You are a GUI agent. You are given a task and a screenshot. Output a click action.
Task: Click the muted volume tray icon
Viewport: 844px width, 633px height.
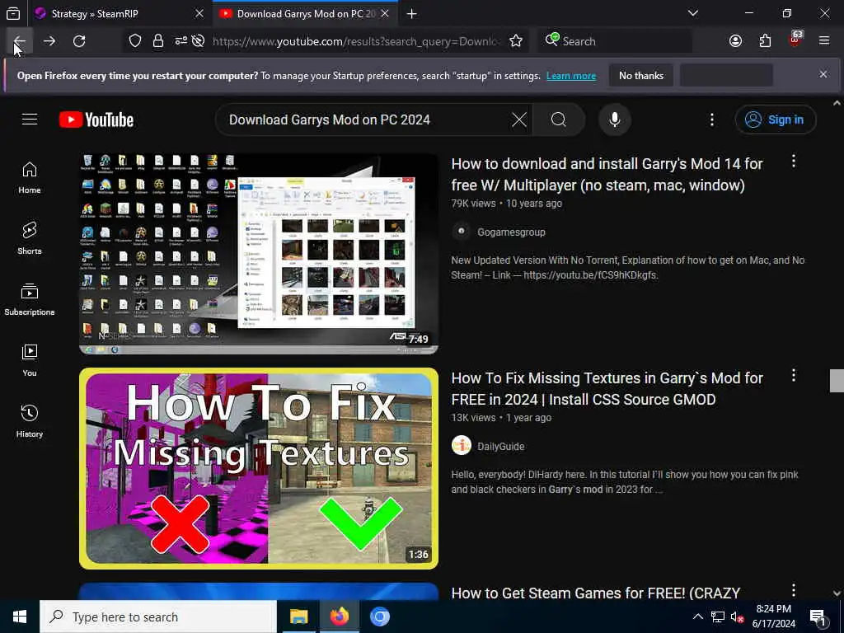(x=737, y=617)
